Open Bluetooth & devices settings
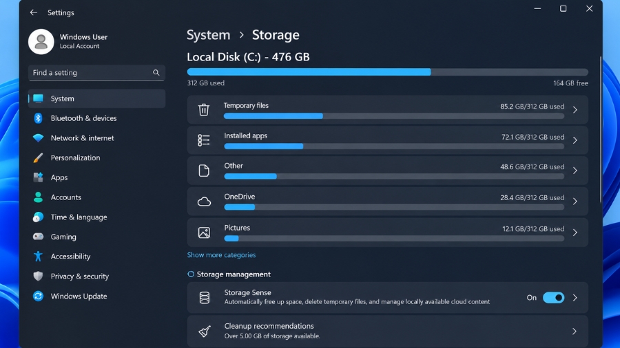Image resolution: width=620 pixels, height=348 pixels. (x=96, y=118)
